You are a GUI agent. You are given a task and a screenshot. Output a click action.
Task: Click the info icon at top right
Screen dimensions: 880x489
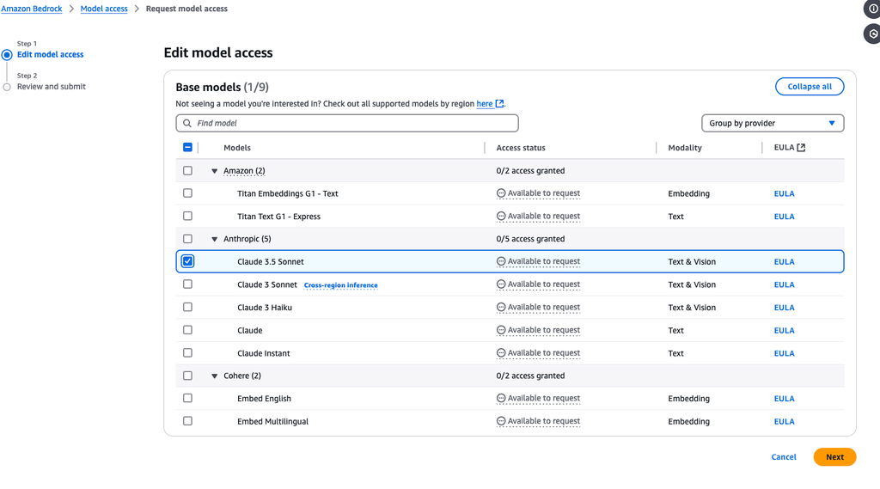pos(873,9)
